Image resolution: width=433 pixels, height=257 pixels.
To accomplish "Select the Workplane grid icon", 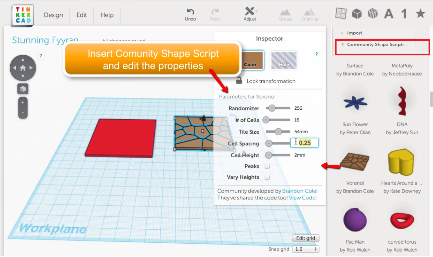I will tap(341, 13).
